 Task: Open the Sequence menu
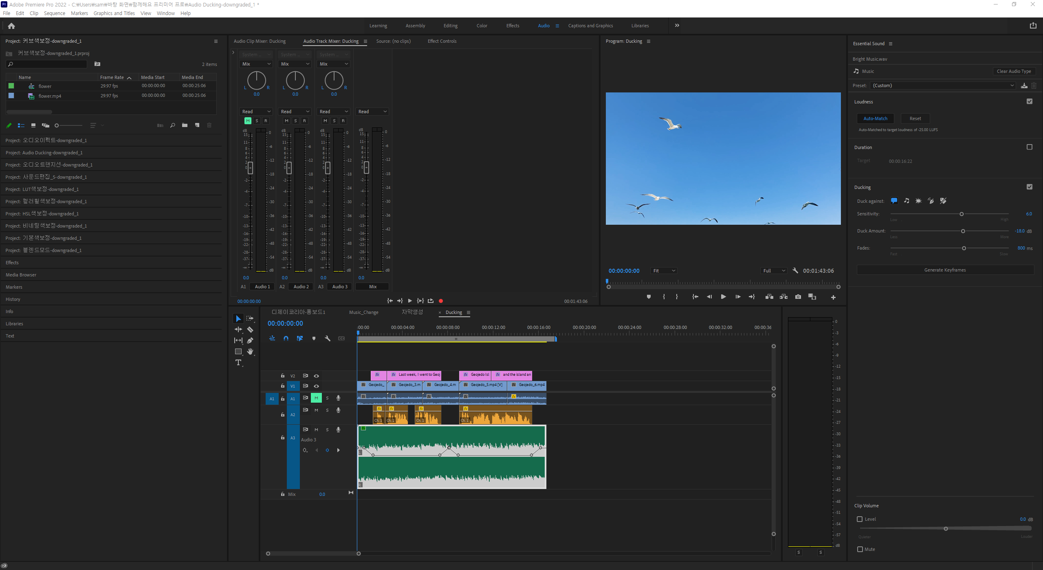click(x=54, y=13)
